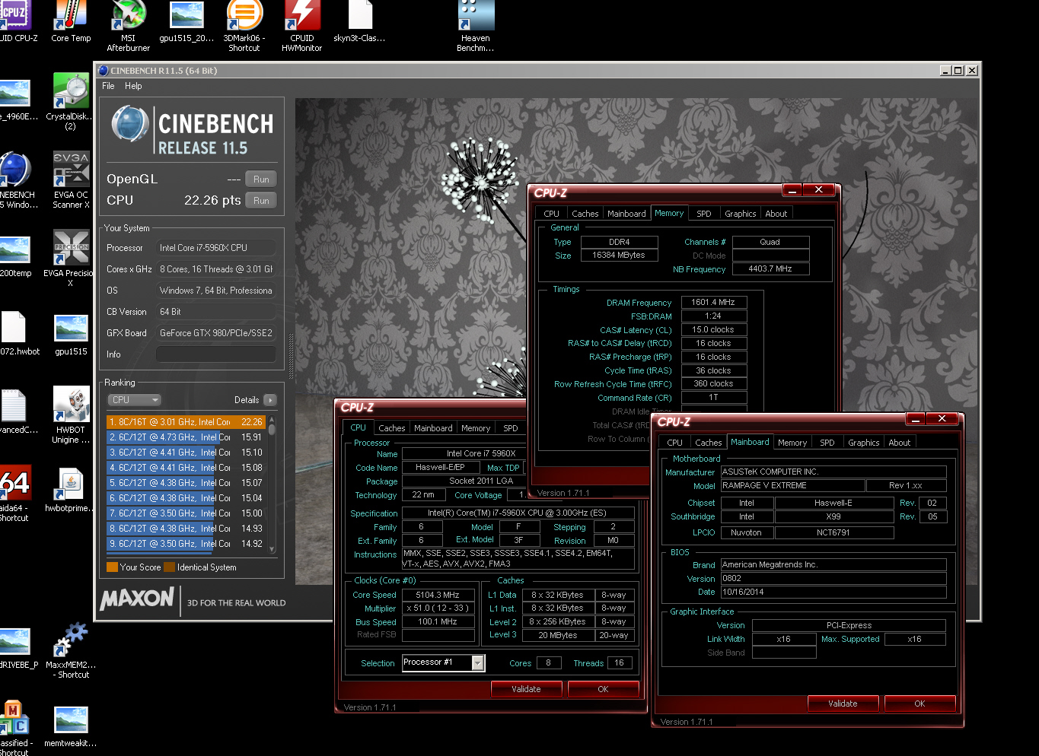Switch to SPD tab in Memory CPU-Z window
Screen dimensions: 1039x756
tap(704, 214)
